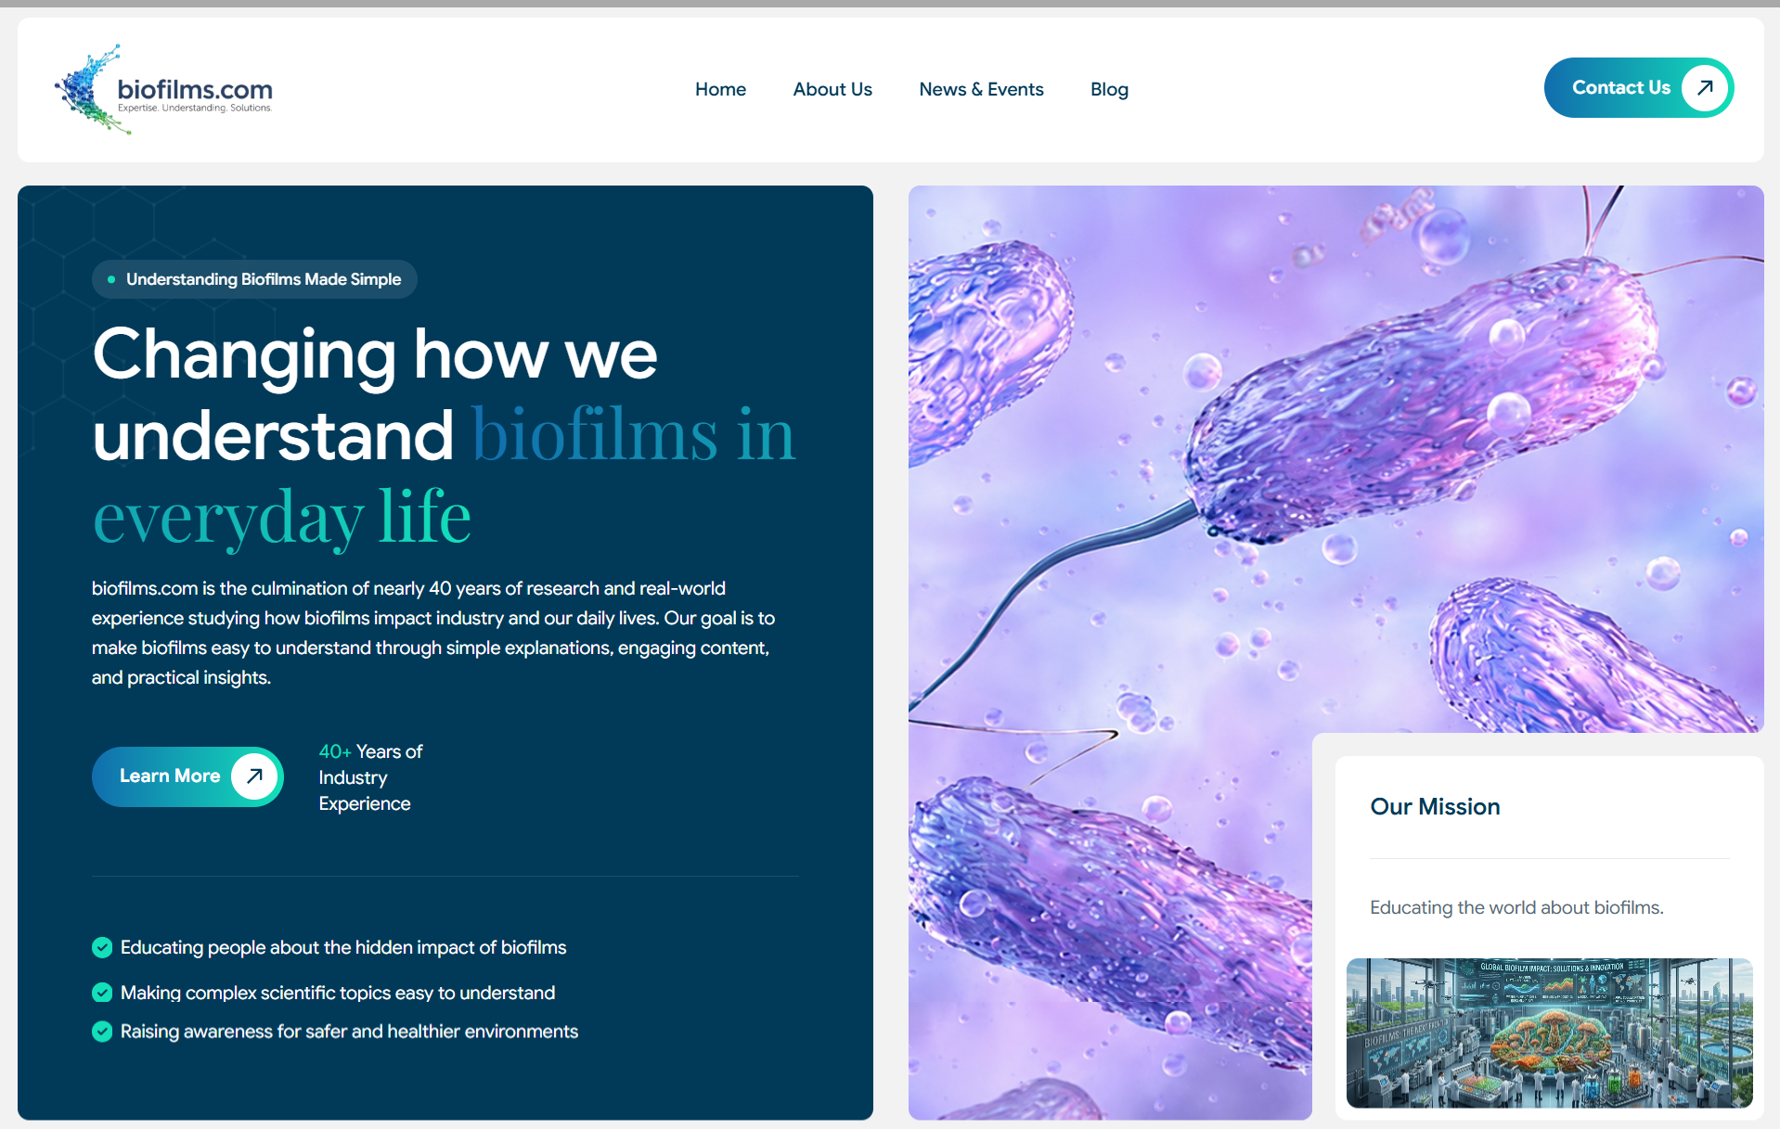Click the Our Mission heading

pos(1435,807)
